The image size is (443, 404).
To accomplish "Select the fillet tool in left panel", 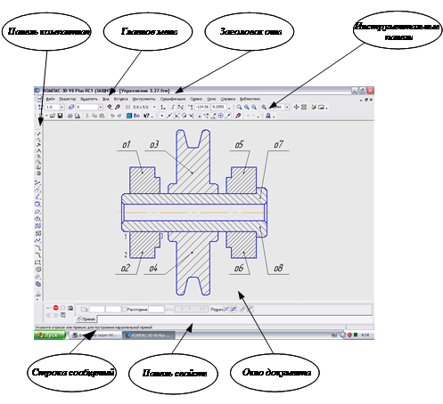I will pos(38,255).
